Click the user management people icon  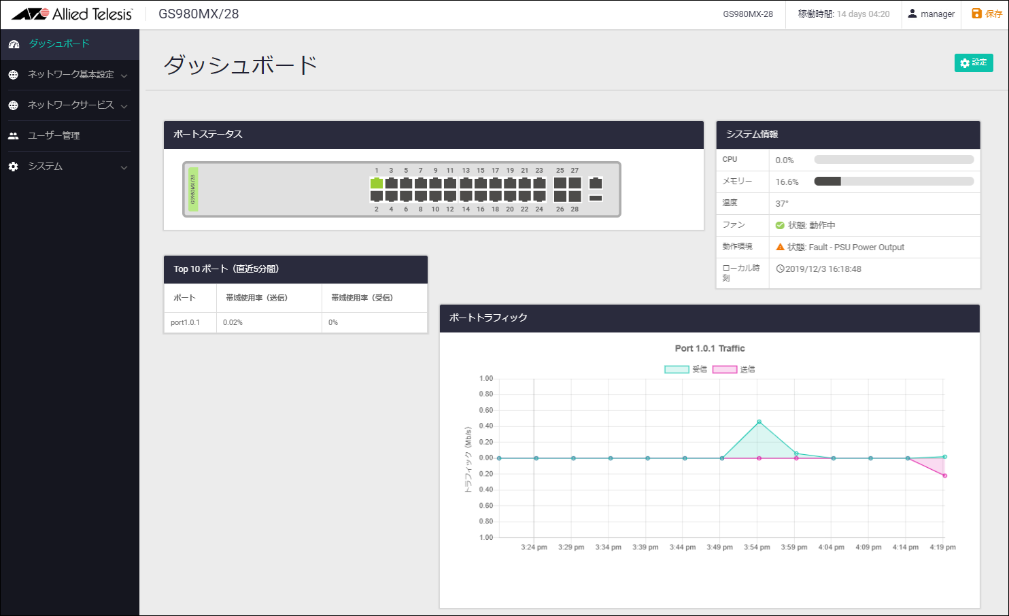click(14, 136)
